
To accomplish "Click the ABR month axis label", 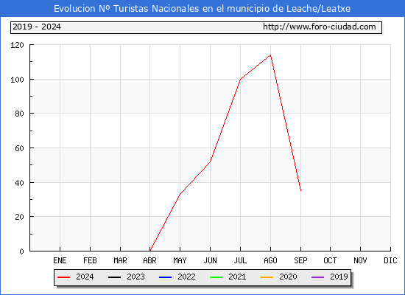I will click(149, 260).
